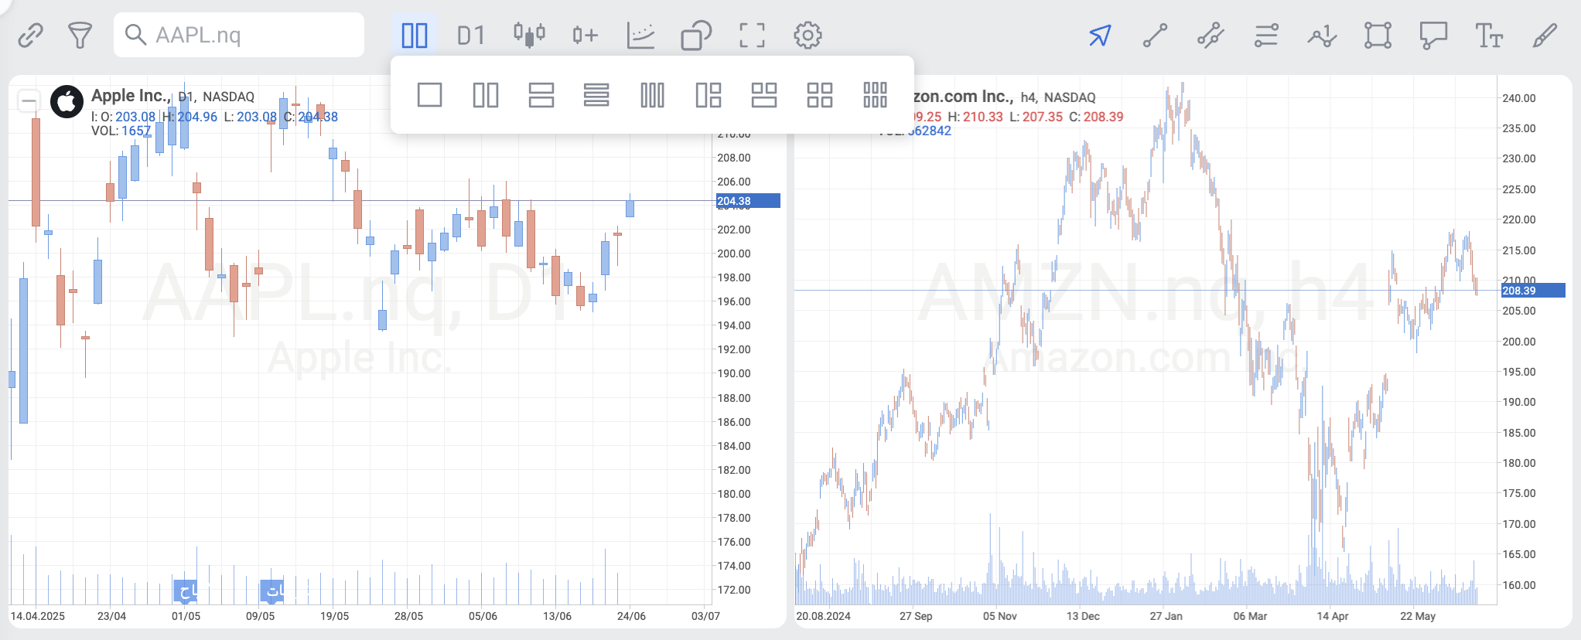The image size is (1581, 640).
Task: Open the filter funnel icon
Action: point(80,36)
